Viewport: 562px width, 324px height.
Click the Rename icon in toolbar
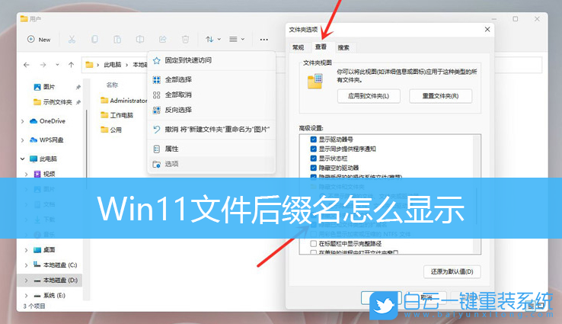pyautogui.click(x=140, y=40)
